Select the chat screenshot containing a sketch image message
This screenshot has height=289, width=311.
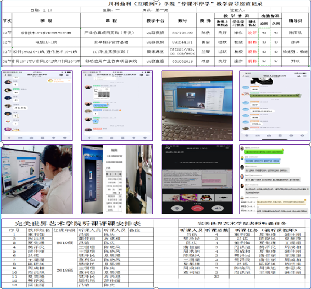[x=117, y=106]
